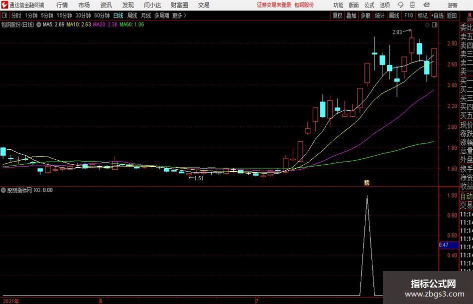This screenshot has height=304, width=473.
Task: Select the 月线 monthly period
Action: 146,15
